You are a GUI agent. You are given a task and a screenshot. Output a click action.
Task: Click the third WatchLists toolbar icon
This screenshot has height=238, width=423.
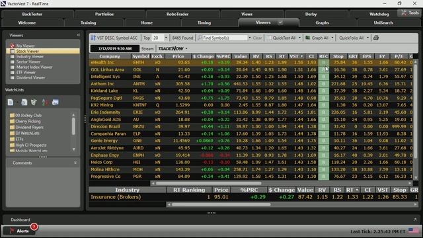[x=34, y=102]
